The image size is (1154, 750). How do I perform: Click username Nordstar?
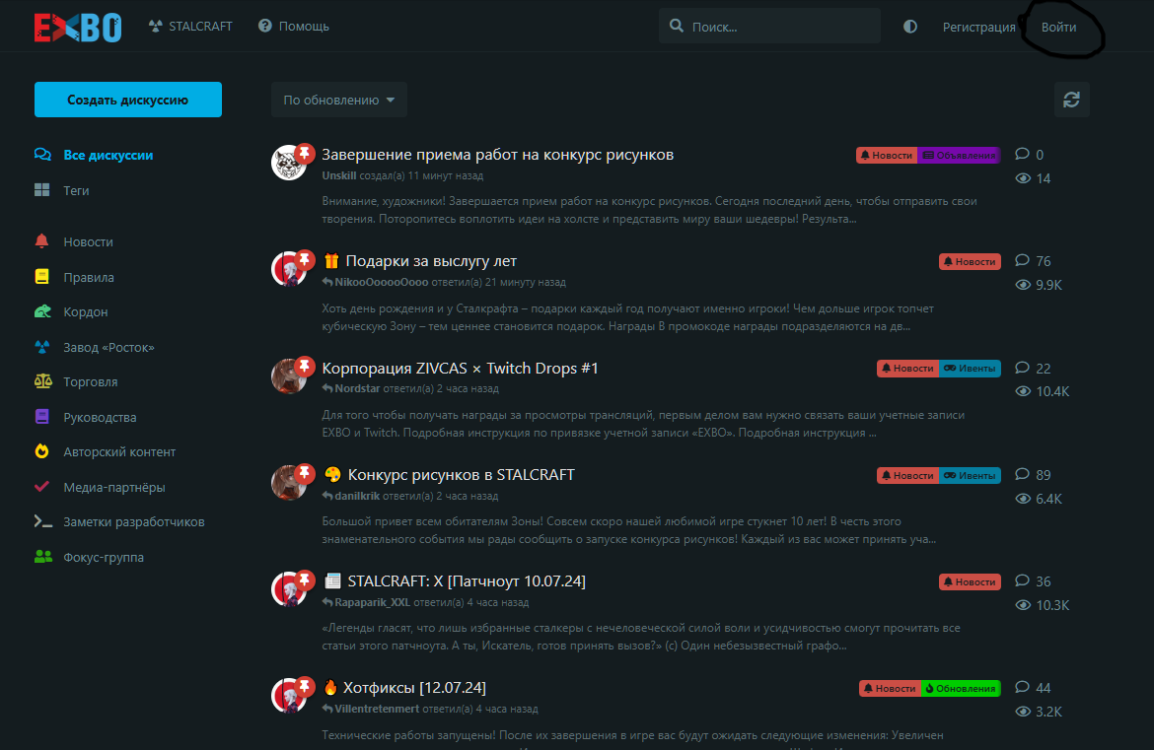357,388
